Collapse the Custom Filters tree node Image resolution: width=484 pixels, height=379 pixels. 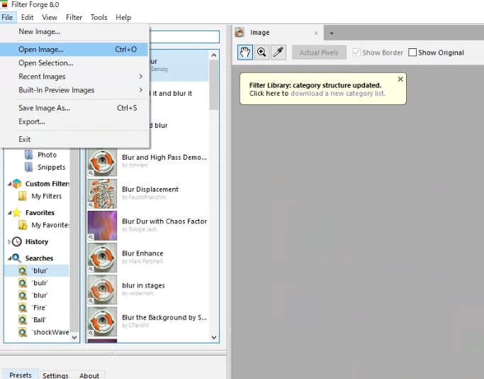click(10, 184)
